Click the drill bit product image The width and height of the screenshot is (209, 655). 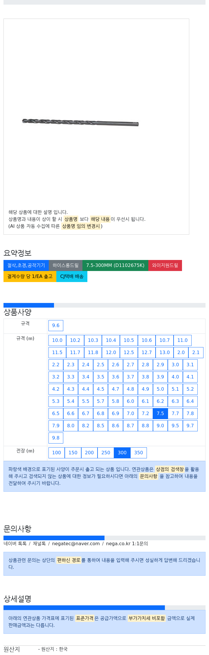[80, 122]
